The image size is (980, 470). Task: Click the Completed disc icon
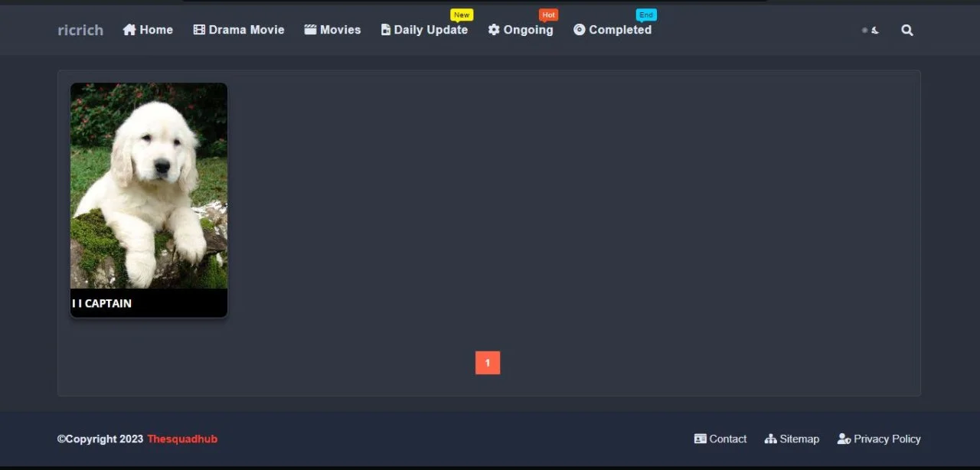(x=580, y=30)
